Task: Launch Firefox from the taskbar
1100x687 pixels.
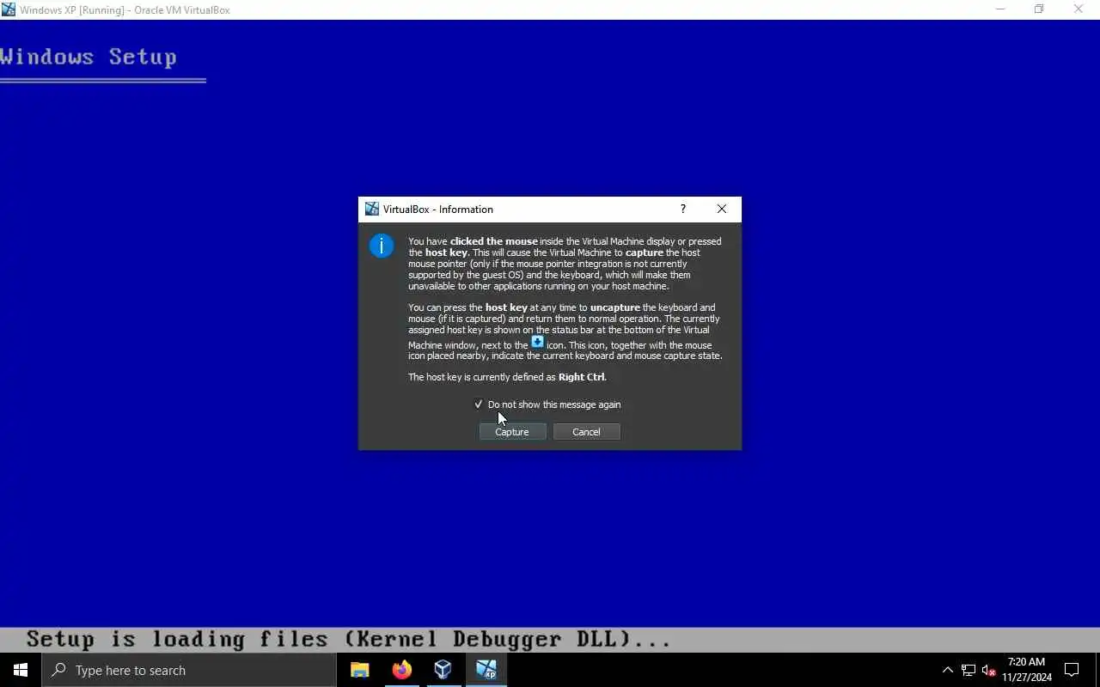Action: pos(401,670)
